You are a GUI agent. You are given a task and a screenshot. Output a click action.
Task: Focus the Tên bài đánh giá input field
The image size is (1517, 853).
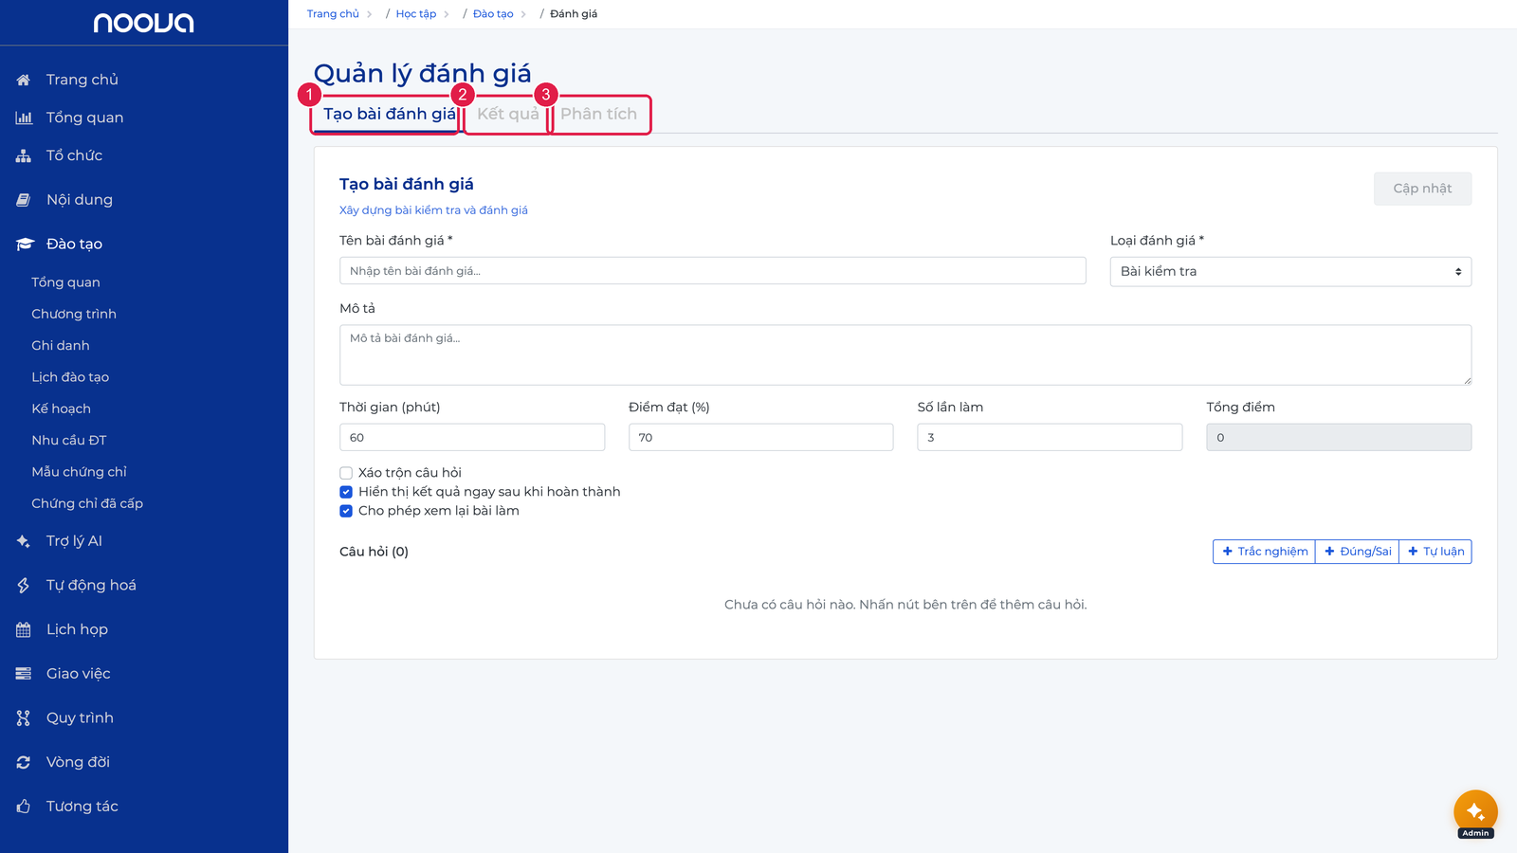pyautogui.click(x=713, y=271)
